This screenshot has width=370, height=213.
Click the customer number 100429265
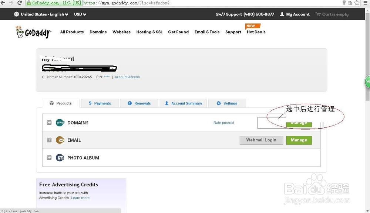point(83,77)
